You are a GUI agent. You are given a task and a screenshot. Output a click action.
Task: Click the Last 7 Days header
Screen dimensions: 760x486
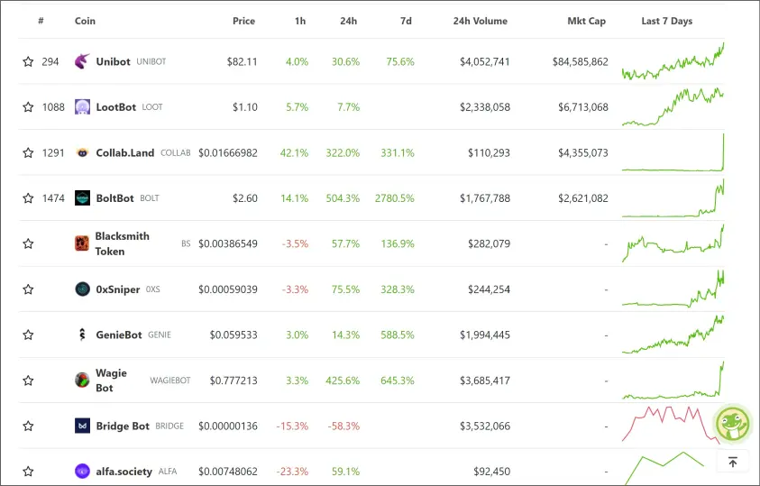pos(667,21)
